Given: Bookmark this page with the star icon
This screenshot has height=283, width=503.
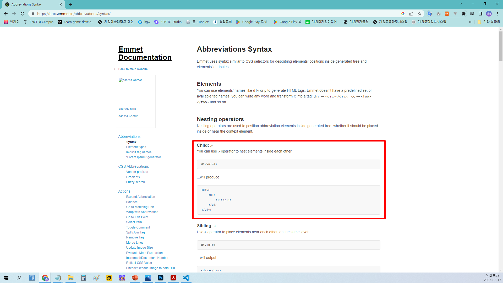Looking at the screenshot, I should 420,14.
